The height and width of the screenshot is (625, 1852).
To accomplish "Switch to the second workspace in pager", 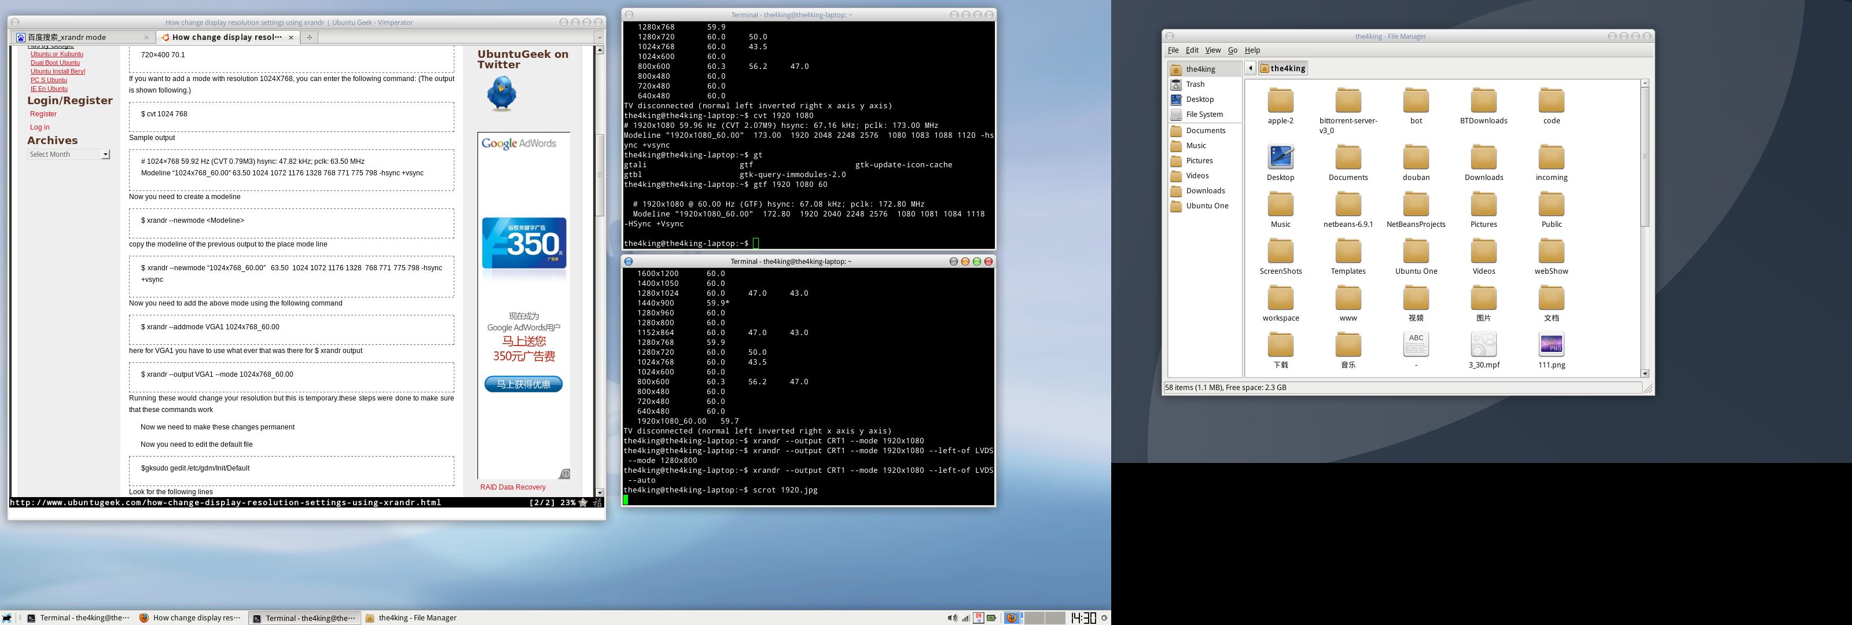I will coord(1035,618).
